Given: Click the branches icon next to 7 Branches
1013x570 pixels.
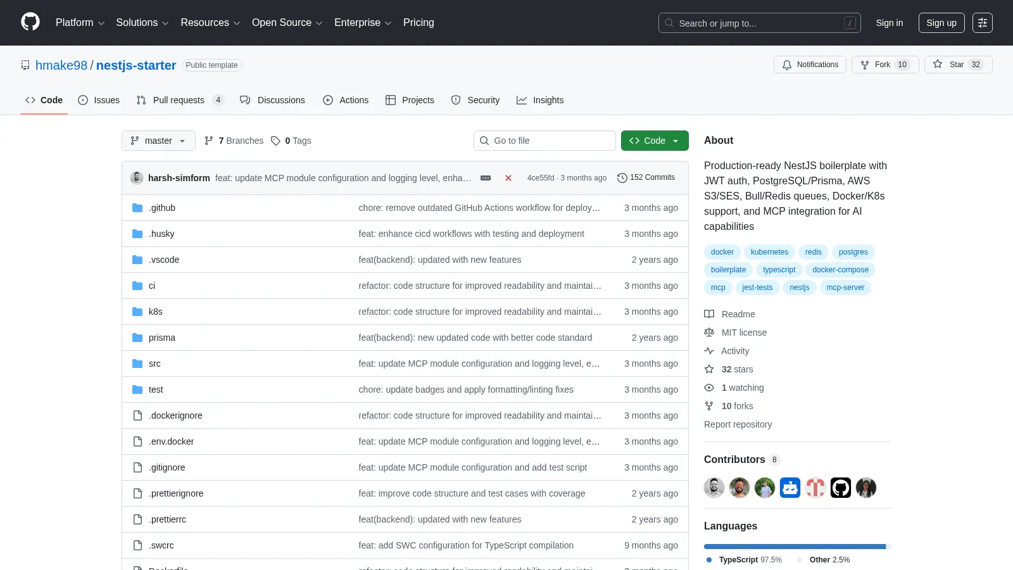Looking at the screenshot, I should (x=209, y=141).
